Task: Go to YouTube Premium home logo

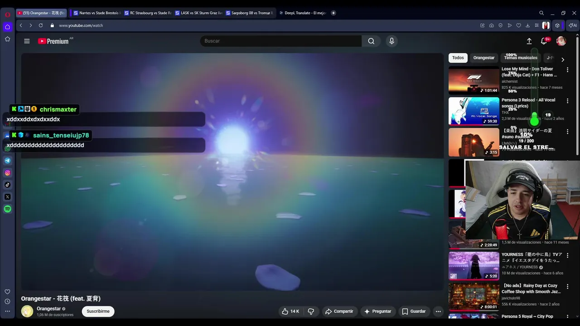Action: [53, 41]
